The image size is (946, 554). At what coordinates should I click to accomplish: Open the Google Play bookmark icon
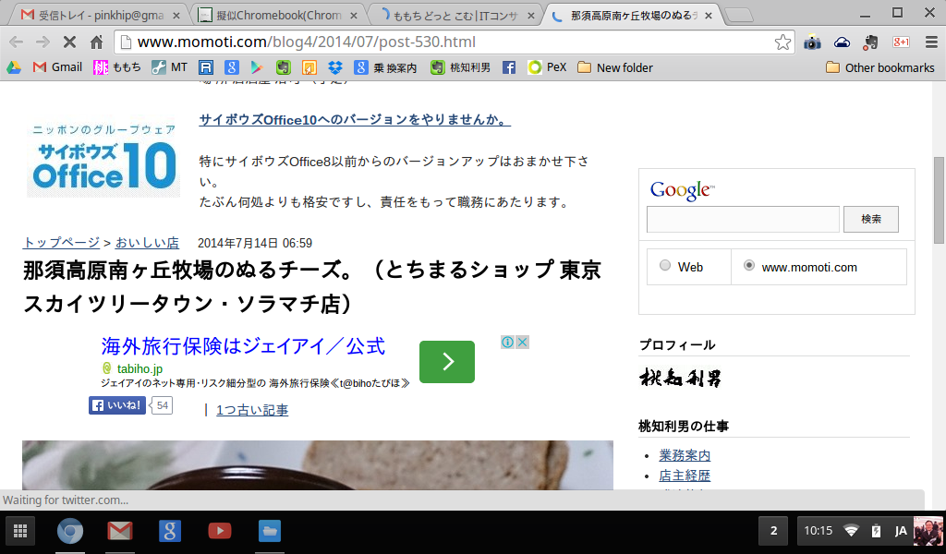(x=258, y=67)
